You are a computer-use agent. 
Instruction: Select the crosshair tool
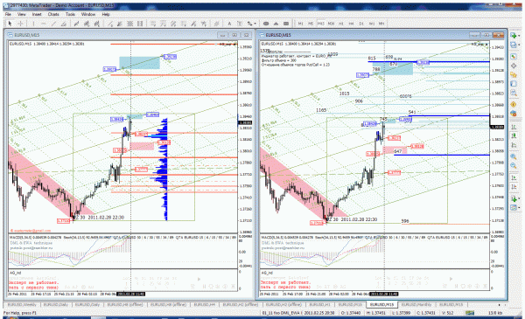tap(20, 24)
